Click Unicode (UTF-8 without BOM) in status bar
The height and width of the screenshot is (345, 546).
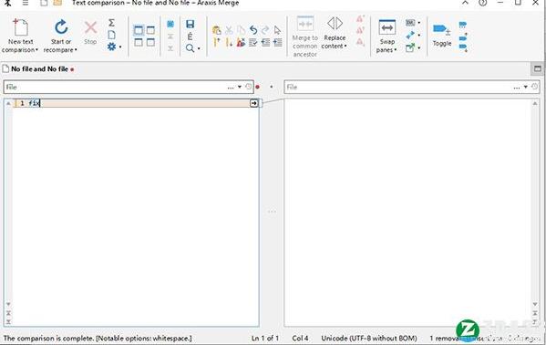click(369, 338)
